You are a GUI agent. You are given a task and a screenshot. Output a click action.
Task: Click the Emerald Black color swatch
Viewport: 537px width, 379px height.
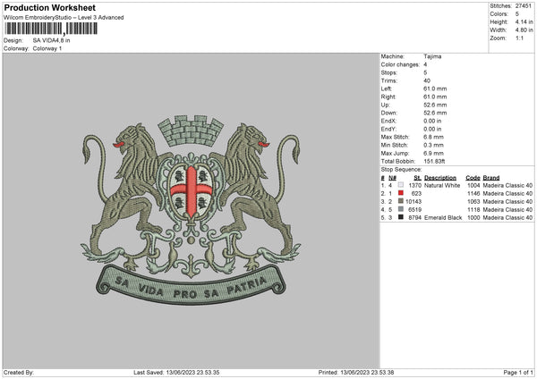click(401, 217)
